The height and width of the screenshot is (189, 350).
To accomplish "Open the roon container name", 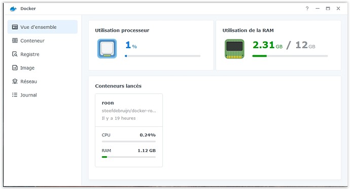I will tap(108, 103).
